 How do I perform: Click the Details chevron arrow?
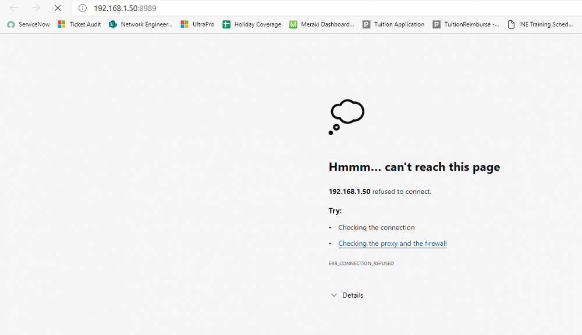(x=334, y=295)
